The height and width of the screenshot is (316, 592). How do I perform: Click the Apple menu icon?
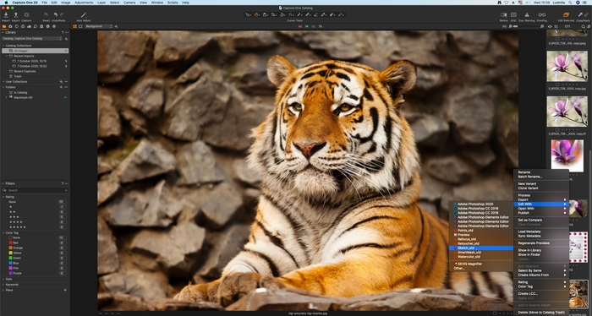[6, 3]
